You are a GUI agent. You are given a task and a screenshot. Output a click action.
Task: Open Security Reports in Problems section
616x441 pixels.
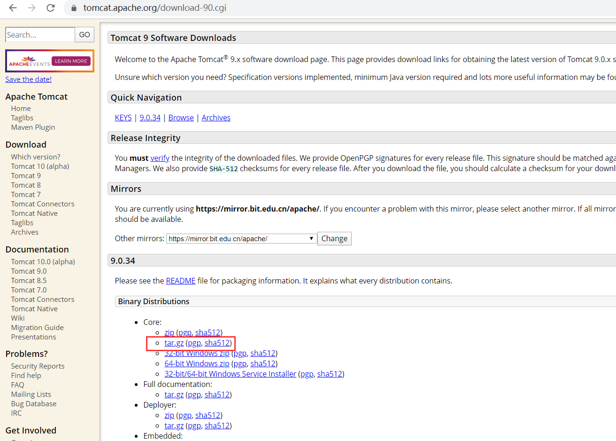[38, 366]
